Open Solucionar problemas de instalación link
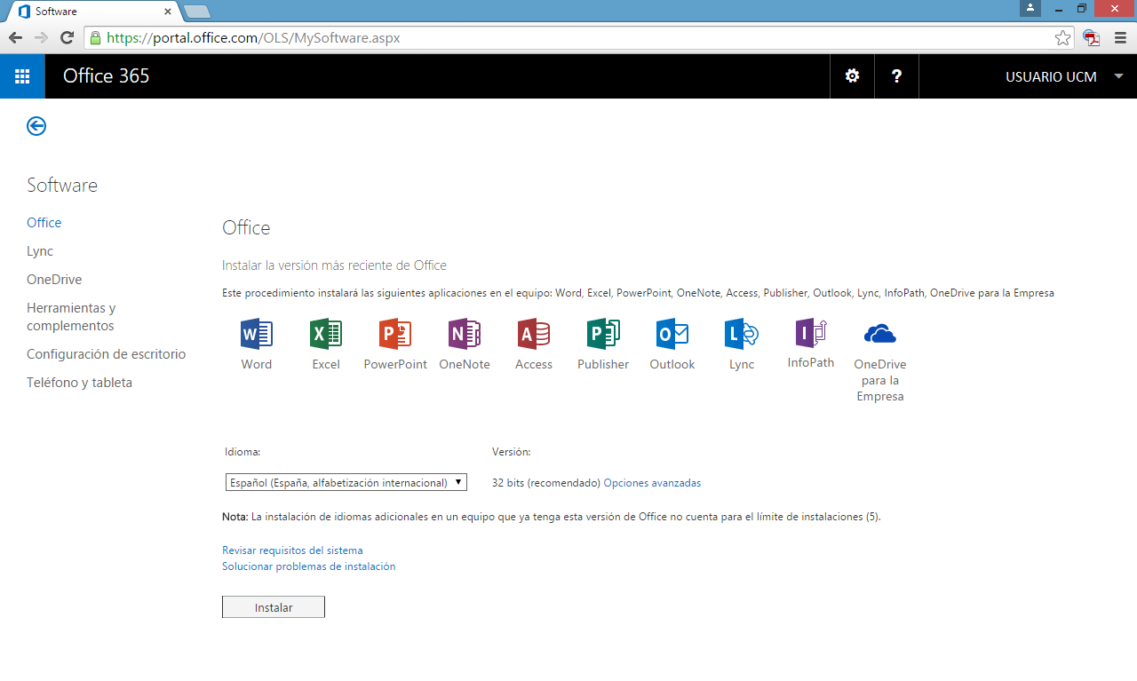Screen dimensions: 1137x681 308,566
